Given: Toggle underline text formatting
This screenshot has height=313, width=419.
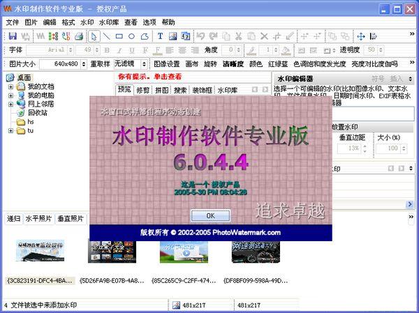Looking at the screenshot, I should coord(132,50).
